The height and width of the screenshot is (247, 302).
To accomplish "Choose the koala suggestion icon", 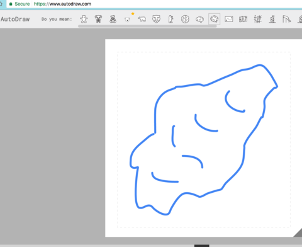I will (98, 19).
